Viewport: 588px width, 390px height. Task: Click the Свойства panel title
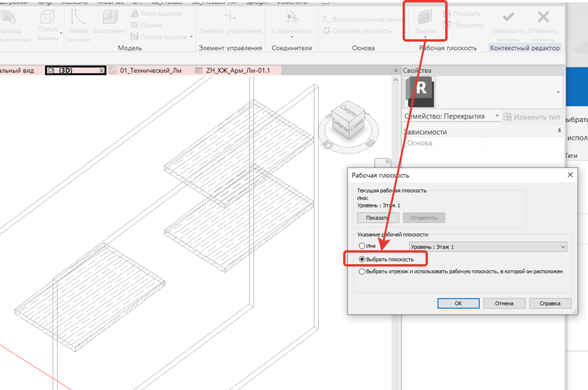pyautogui.click(x=417, y=71)
